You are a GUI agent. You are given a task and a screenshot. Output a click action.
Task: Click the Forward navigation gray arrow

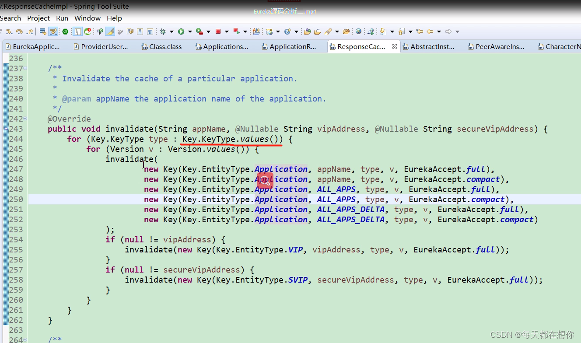pos(448,31)
